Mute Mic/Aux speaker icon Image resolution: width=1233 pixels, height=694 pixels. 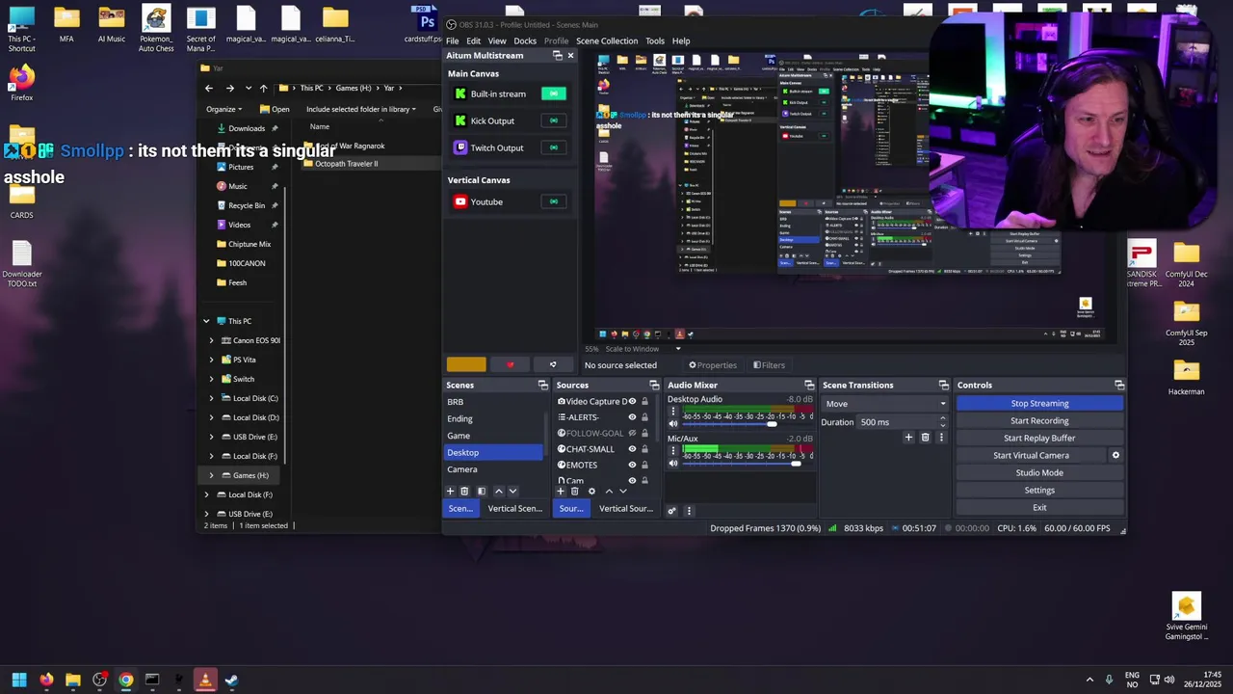point(673,464)
